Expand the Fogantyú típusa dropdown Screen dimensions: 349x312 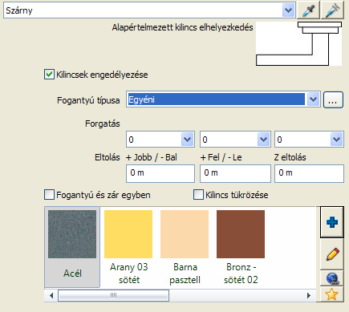pos(313,99)
